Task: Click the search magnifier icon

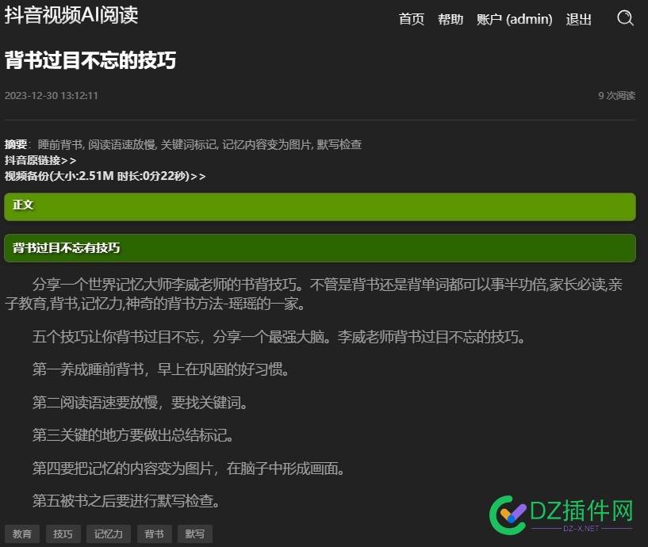Action: [x=625, y=18]
